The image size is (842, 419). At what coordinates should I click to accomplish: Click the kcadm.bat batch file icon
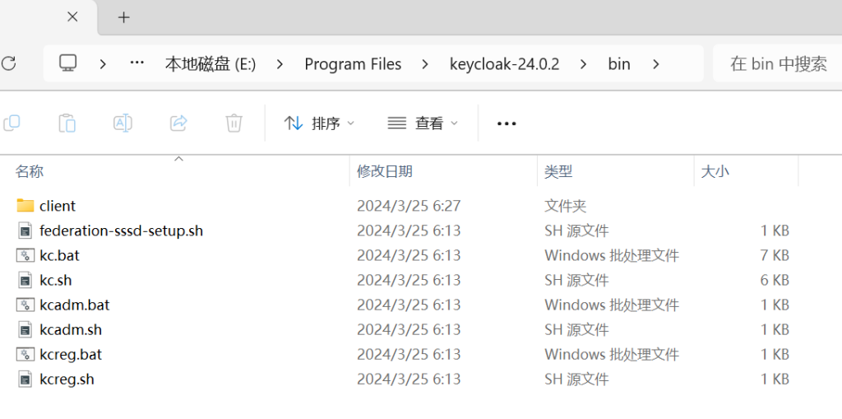[25, 305]
